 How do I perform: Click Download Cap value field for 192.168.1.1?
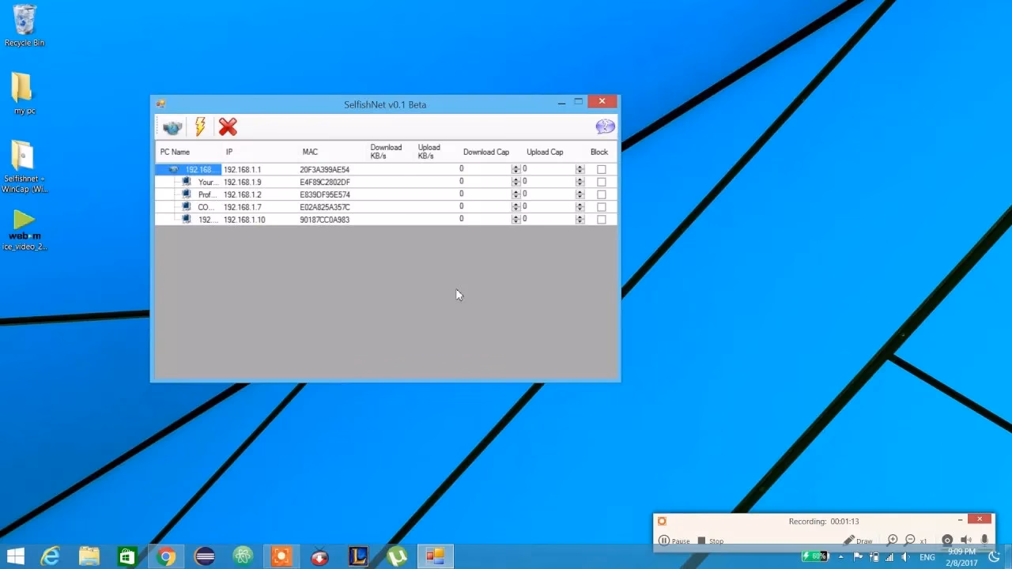(x=485, y=169)
